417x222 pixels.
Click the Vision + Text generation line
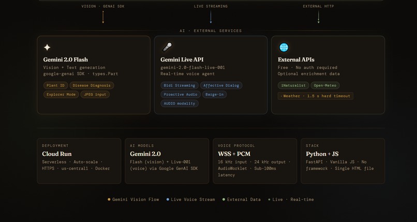point(74,67)
